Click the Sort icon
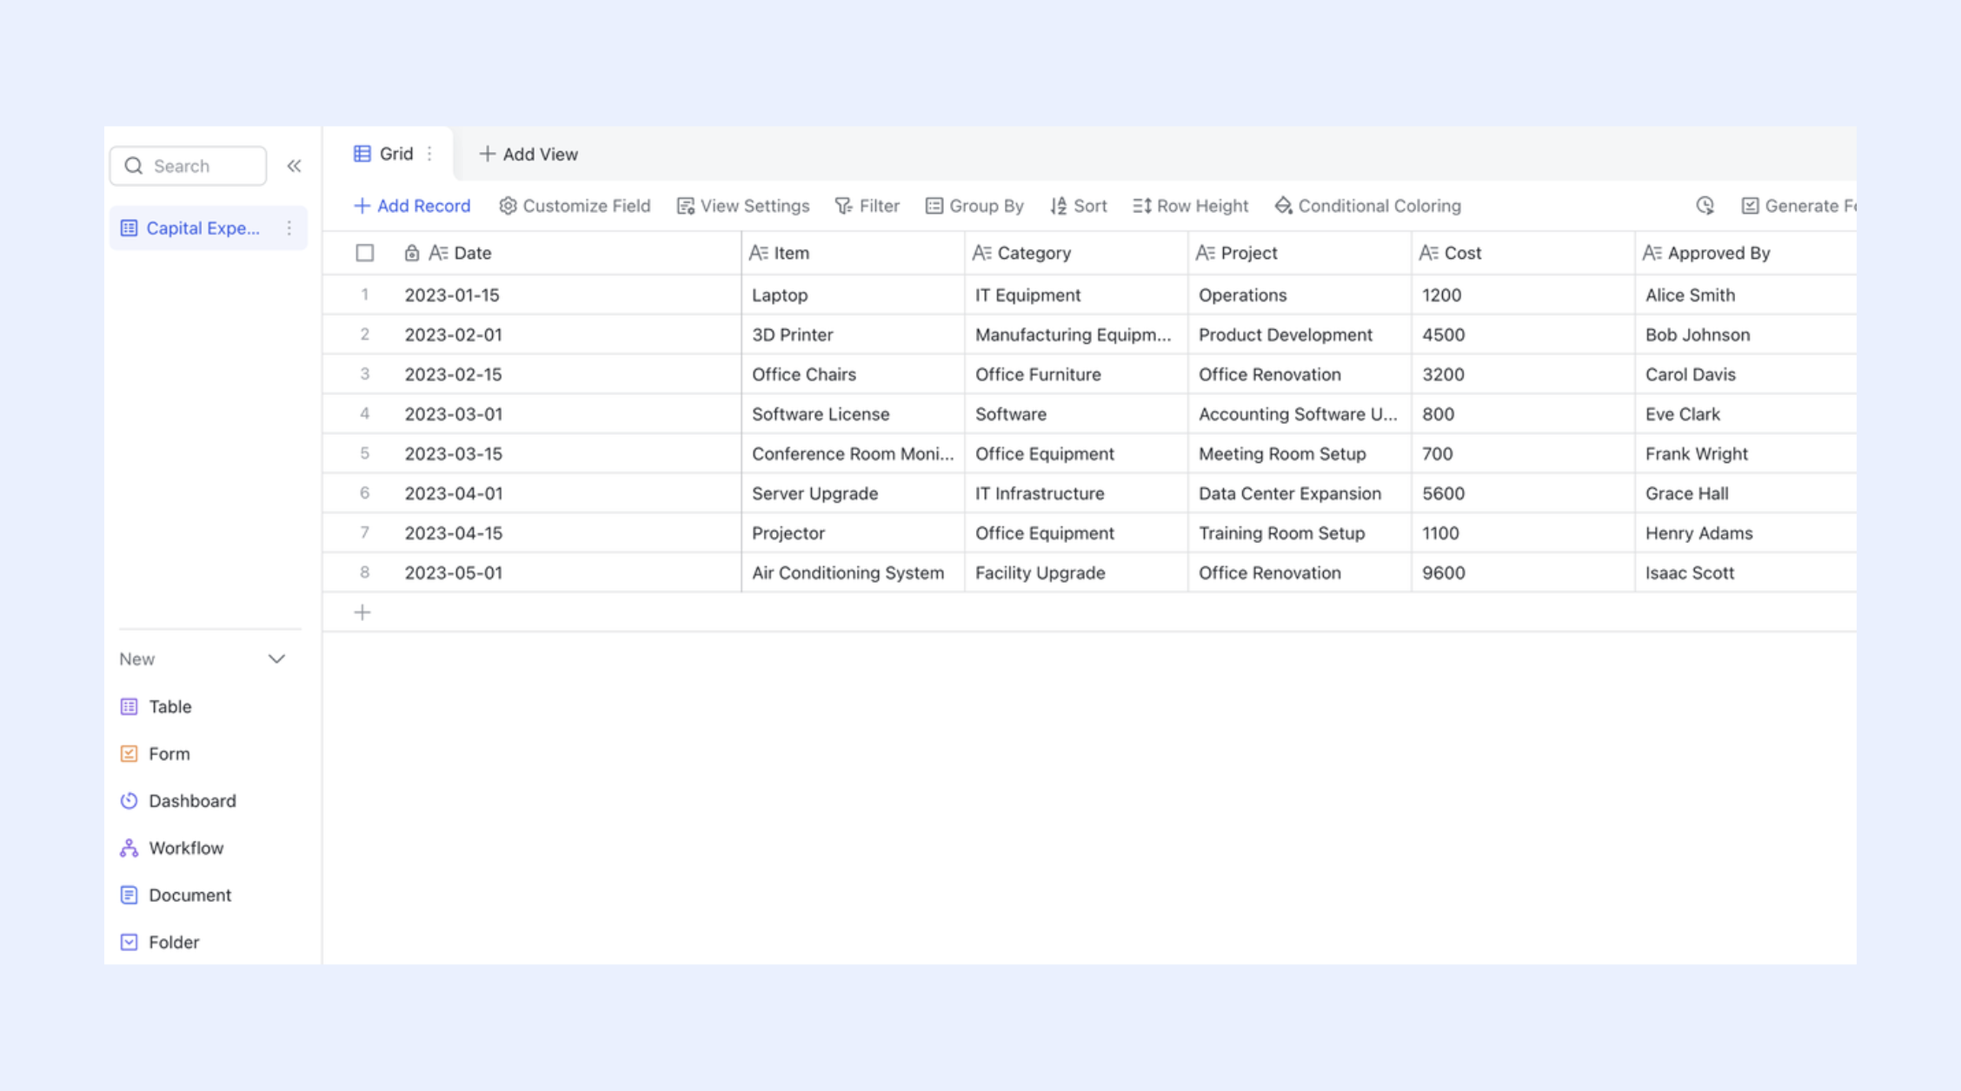This screenshot has height=1091, width=1961. click(x=1058, y=206)
